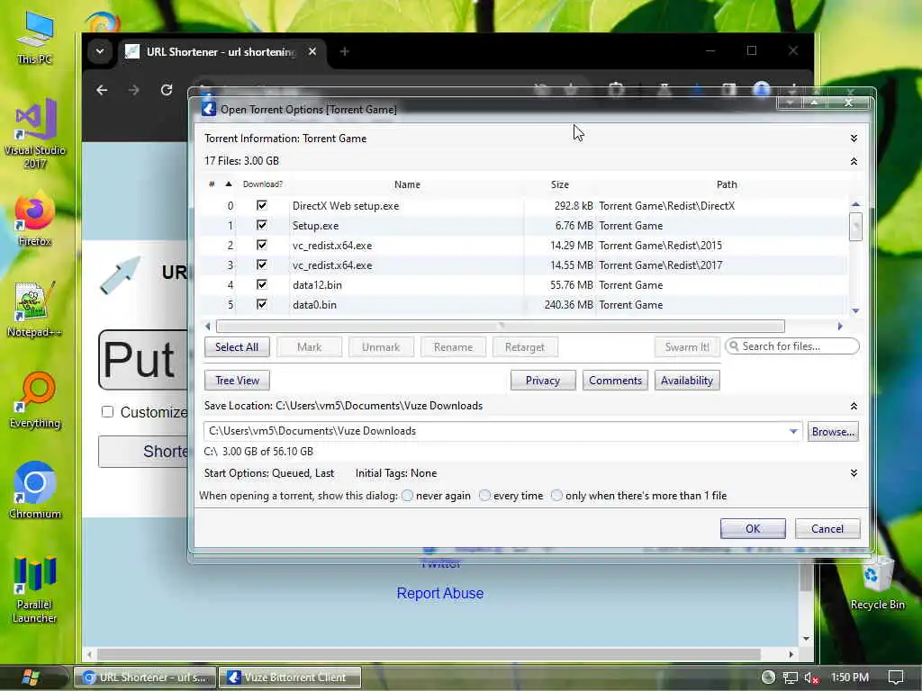Open Firefox desktop shortcut
Viewport: 922px width, 691px height.
tap(35, 219)
